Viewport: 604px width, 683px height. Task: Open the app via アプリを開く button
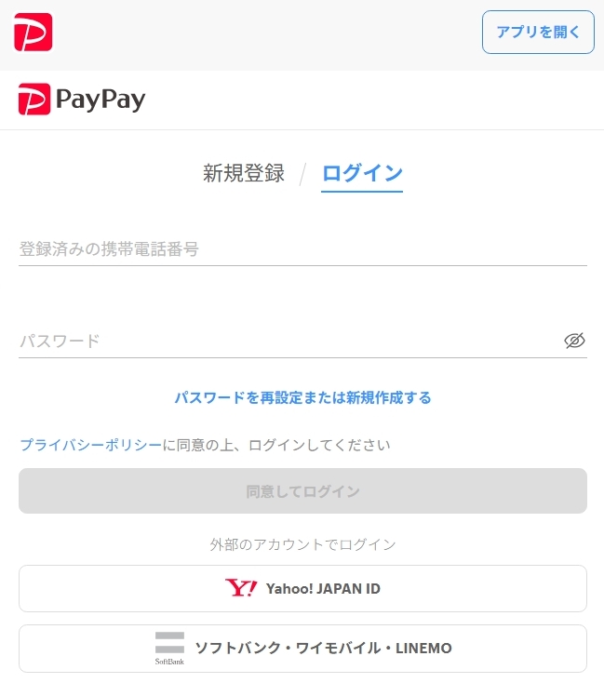pyautogui.click(x=538, y=33)
